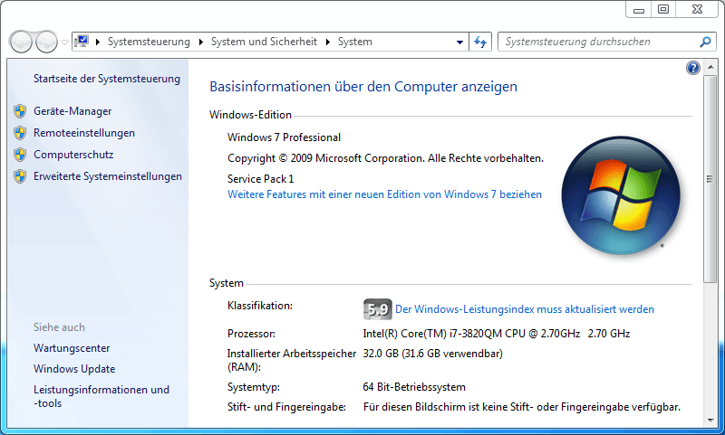Open the address bar history dropdown

point(459,42)
